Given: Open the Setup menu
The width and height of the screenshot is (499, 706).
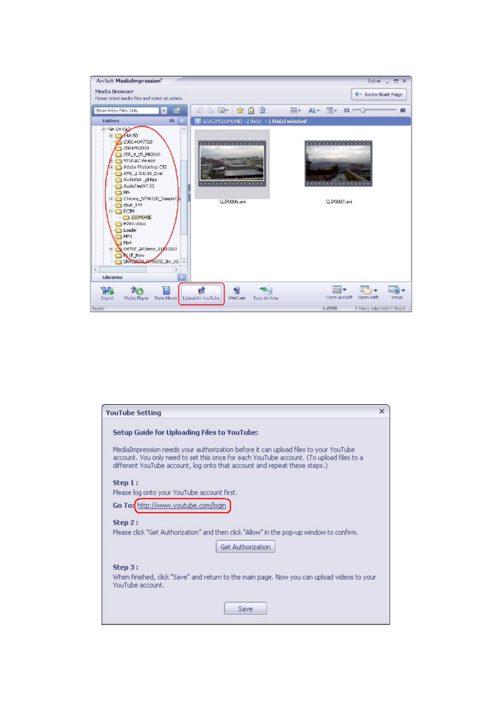Looking at the screenshot, I should (x=396, y=292).
